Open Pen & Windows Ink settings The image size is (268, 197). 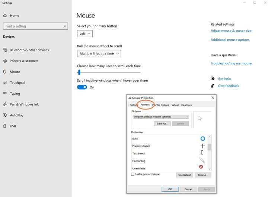click(24, 104)
